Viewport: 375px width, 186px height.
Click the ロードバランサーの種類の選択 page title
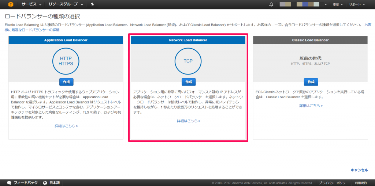pos(42,16)
